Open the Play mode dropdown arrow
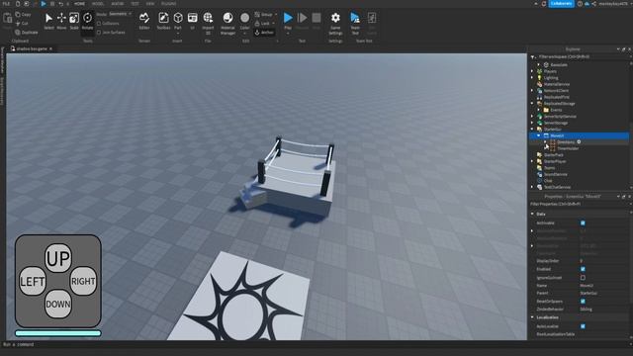The image size is (633, 356). click(288, 33)
